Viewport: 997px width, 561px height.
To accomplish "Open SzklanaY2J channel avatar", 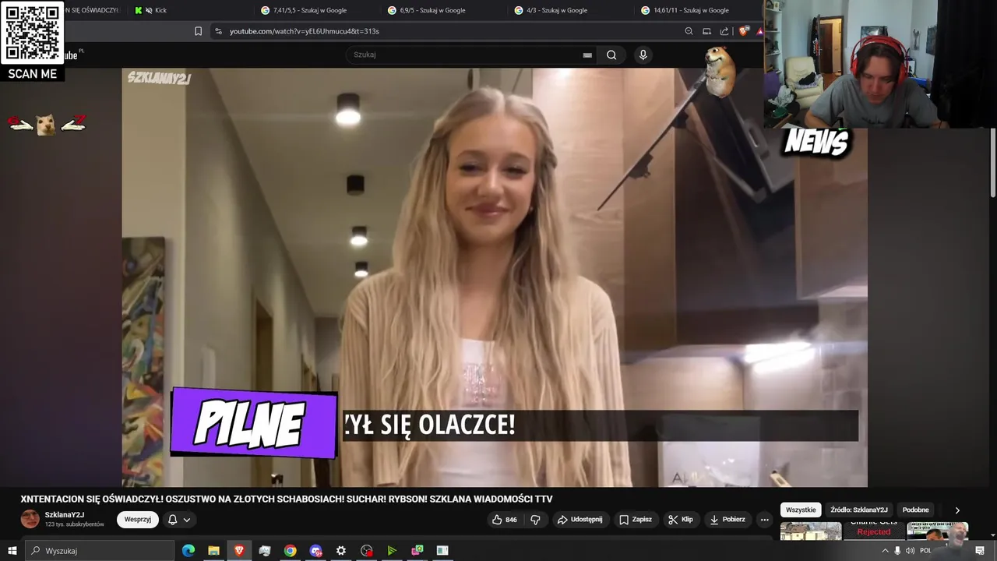I will coord(30,519).
